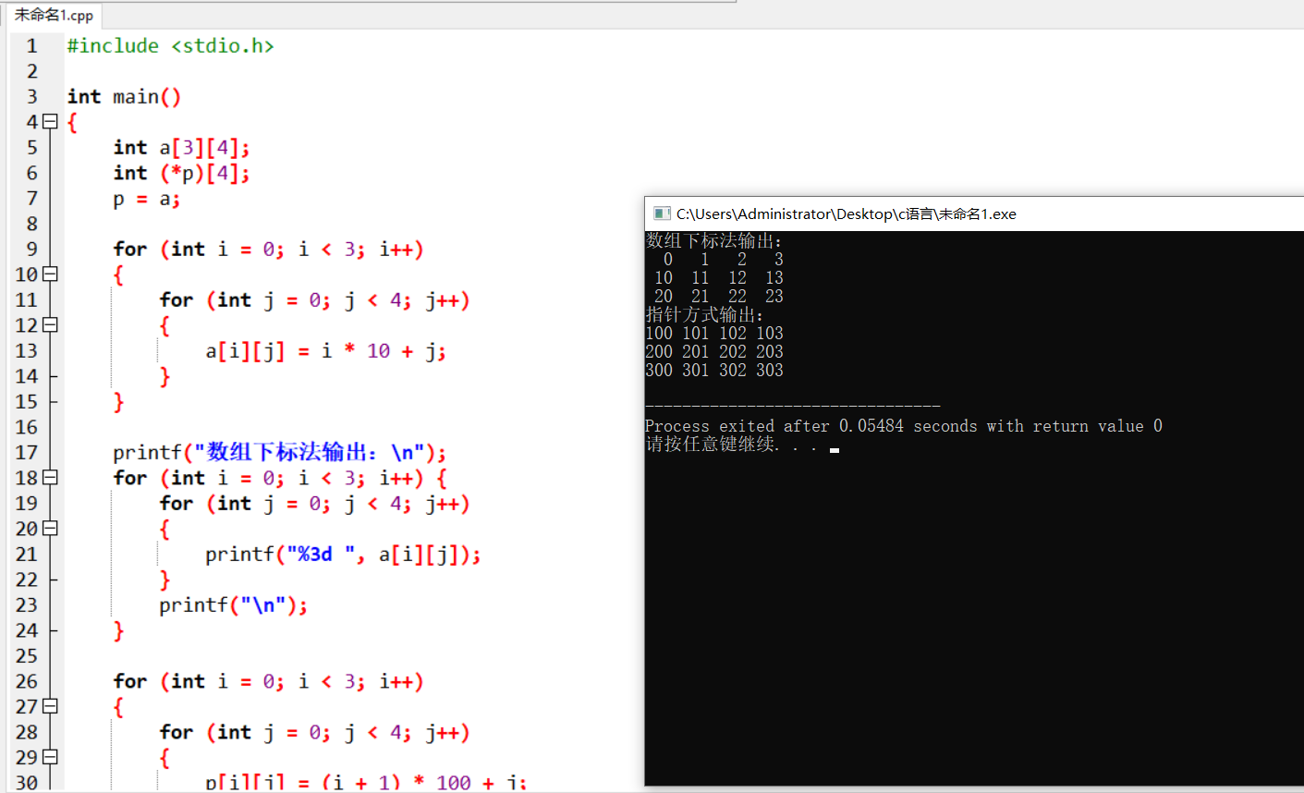Select the 未命名1.cpp editor tab
The image size is (1304, 793).
54,15
